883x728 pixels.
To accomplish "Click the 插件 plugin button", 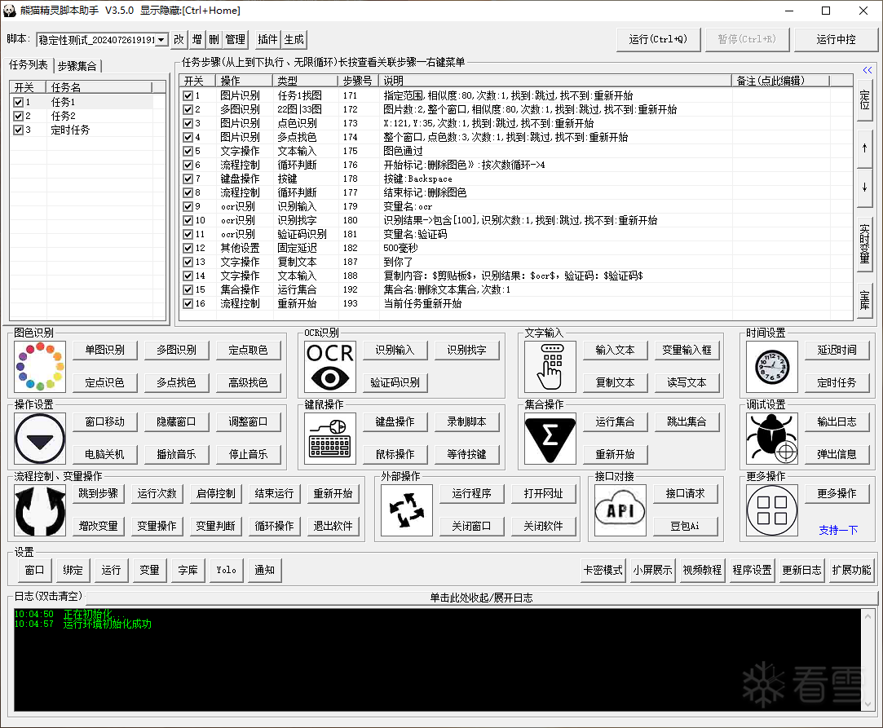I will [267, 39].
